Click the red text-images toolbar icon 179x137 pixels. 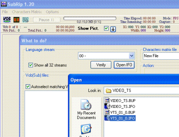coord(16,20)
